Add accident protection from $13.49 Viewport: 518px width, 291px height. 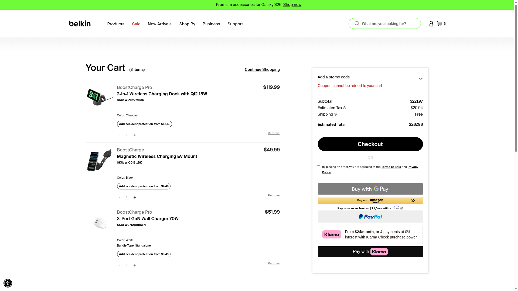(145, 124)
